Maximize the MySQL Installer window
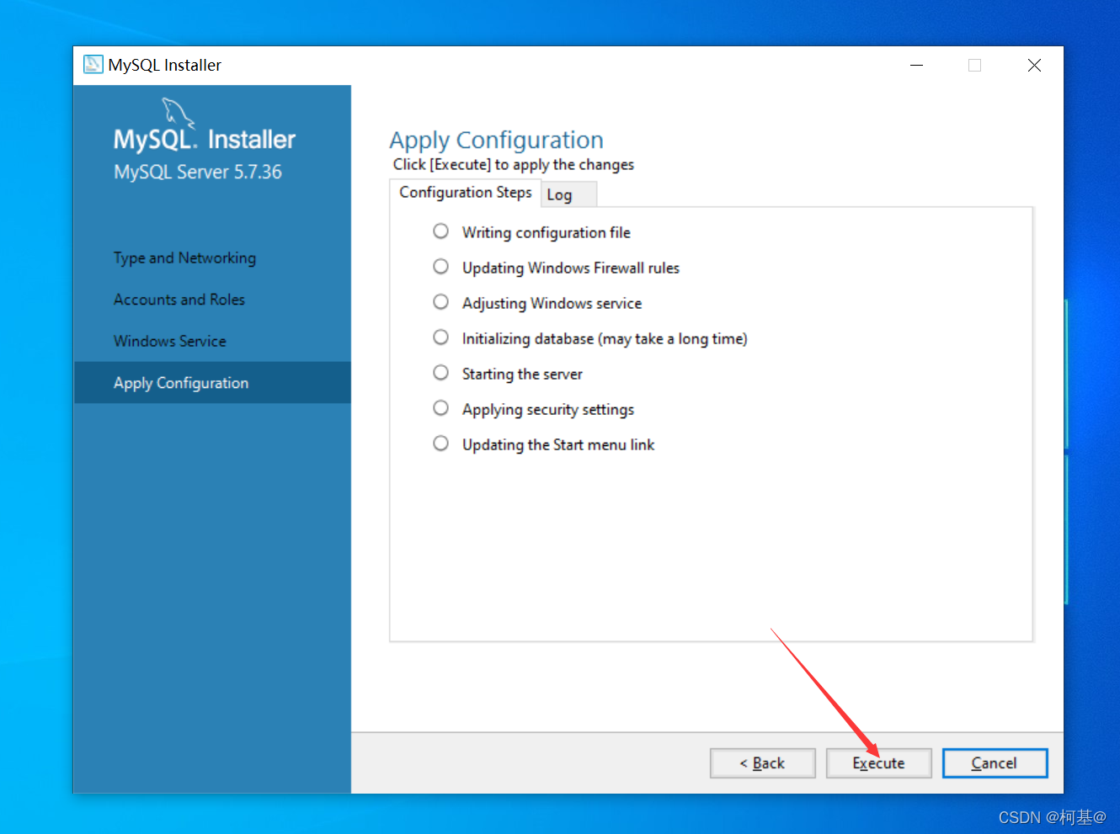Viewport: 1120px width, 834px height. pyautogui.click(x=975, y=65)
